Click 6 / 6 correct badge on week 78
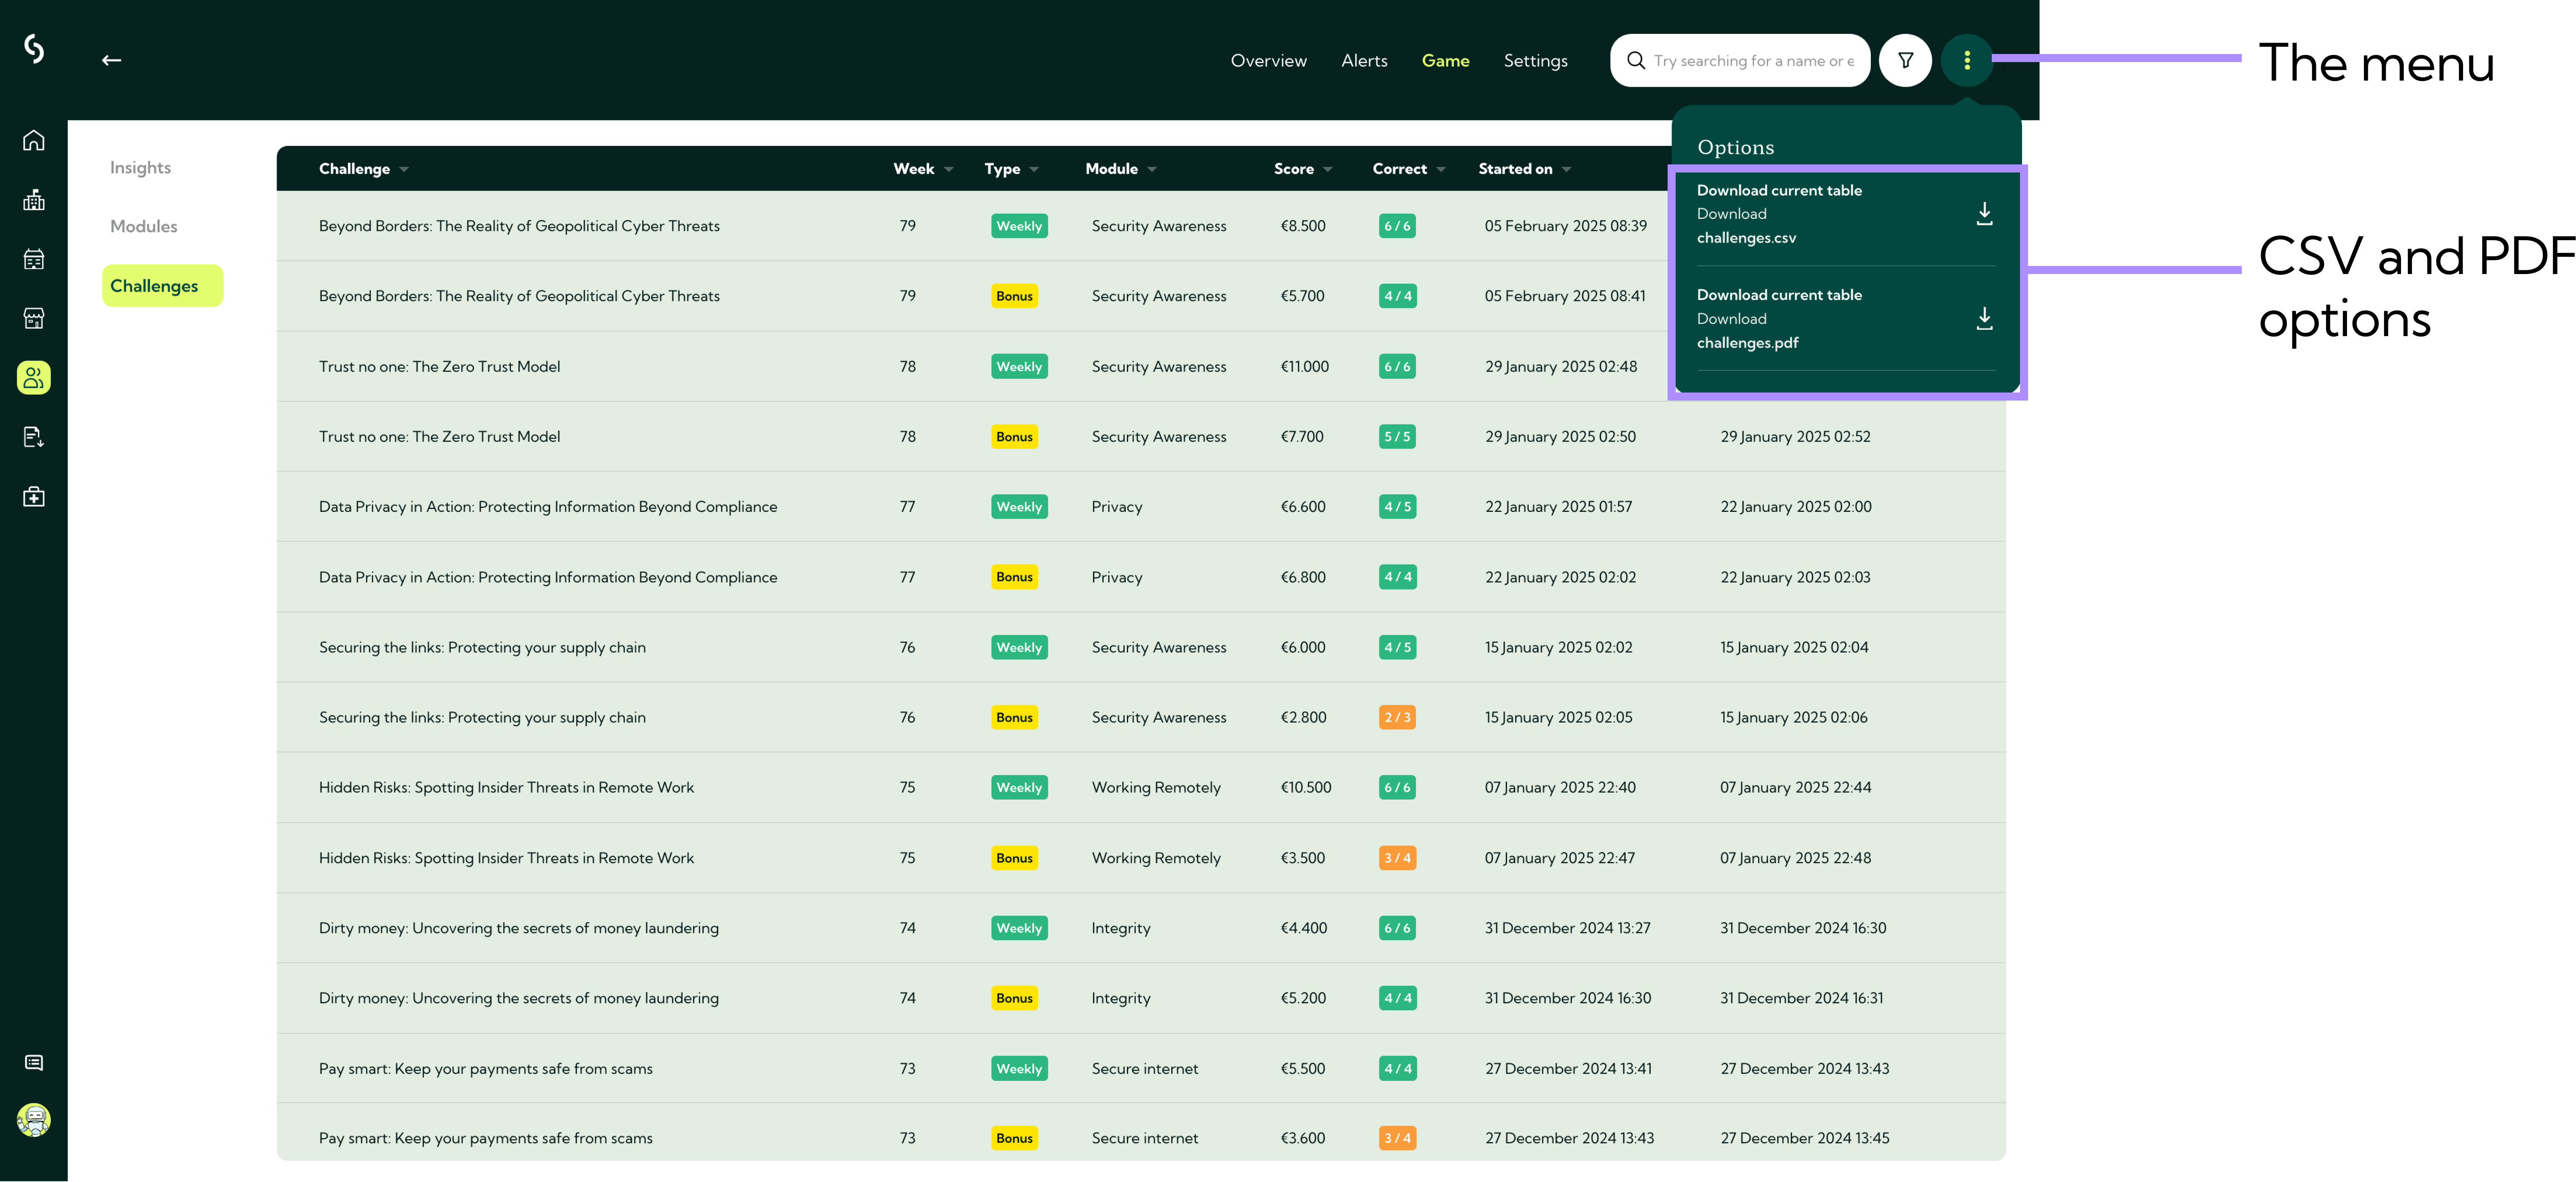This screenshot has height=1182, width=2576. [1397, 367]
